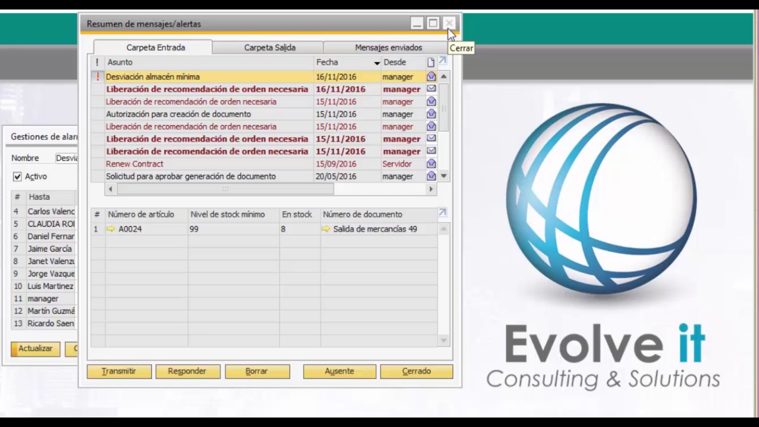Click the horizontal scrollbar thumb of messages list
Viewport: 759px width, 427px height.
pos(225,189)
